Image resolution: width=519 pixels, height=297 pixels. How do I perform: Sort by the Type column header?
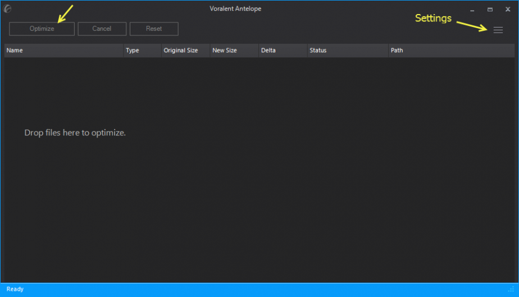coord(142,51)
